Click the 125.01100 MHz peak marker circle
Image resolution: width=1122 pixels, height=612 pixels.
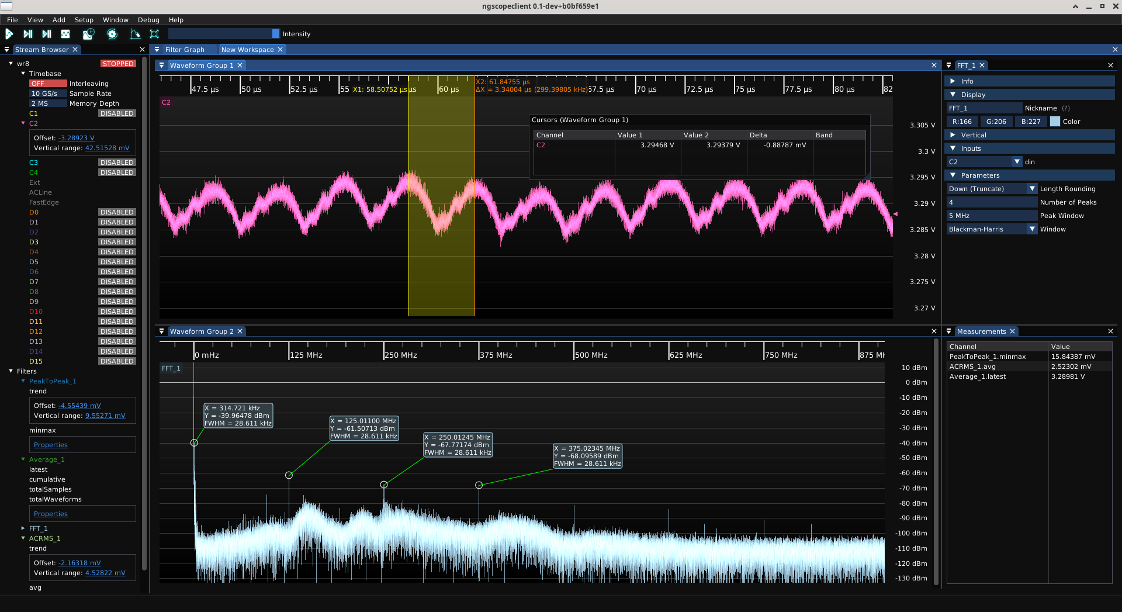click(289, 475)
